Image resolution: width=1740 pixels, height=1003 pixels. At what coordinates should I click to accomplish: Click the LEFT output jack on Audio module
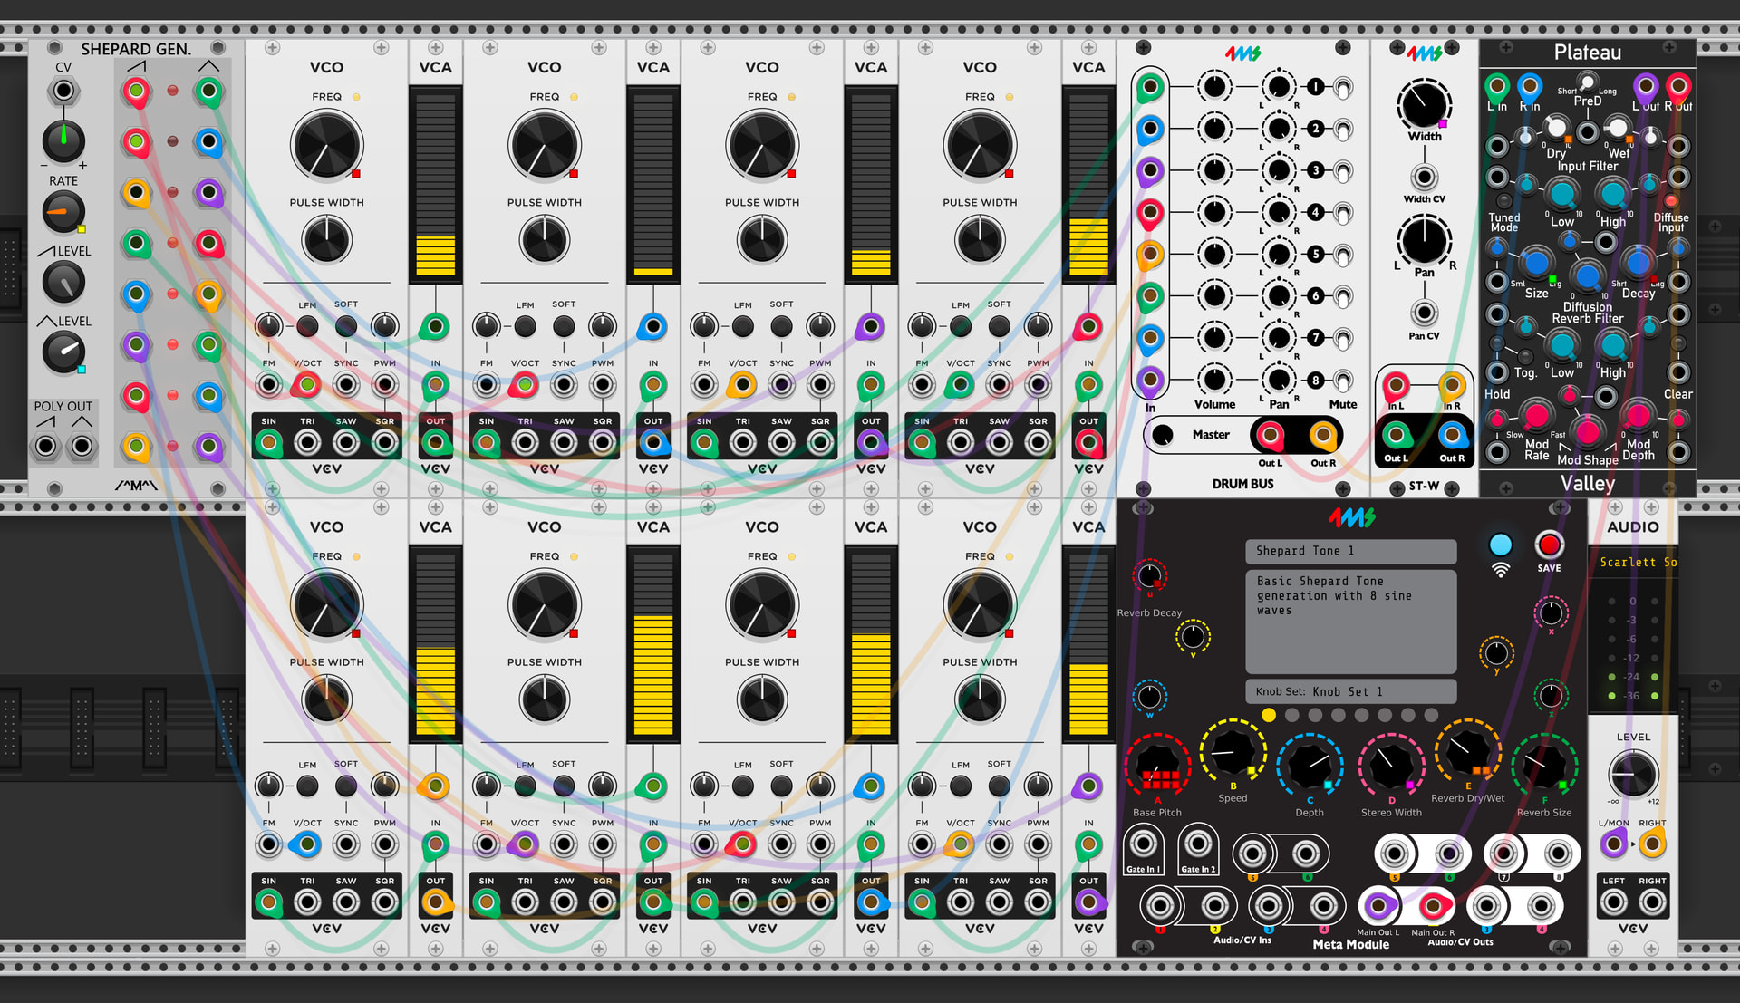pos(1614,902)
